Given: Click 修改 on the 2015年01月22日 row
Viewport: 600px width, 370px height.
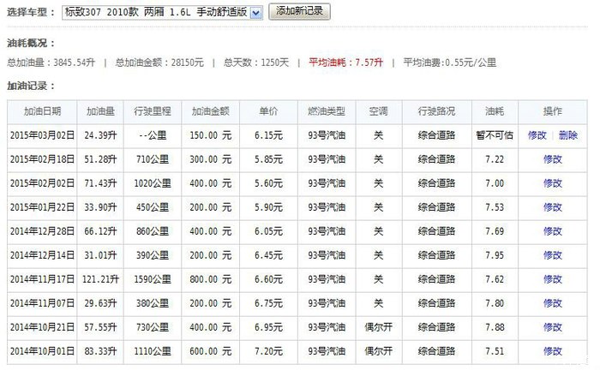Looking at the screenshot, I should [x=552, y=207].
